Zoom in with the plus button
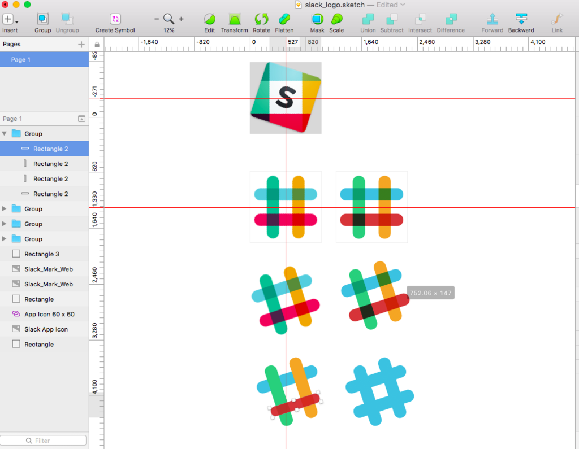579x449 pixels. pyautogui.click(x=182, y=19)
